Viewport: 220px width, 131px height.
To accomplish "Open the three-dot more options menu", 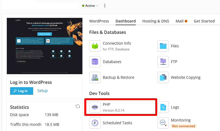I will 105,6.
